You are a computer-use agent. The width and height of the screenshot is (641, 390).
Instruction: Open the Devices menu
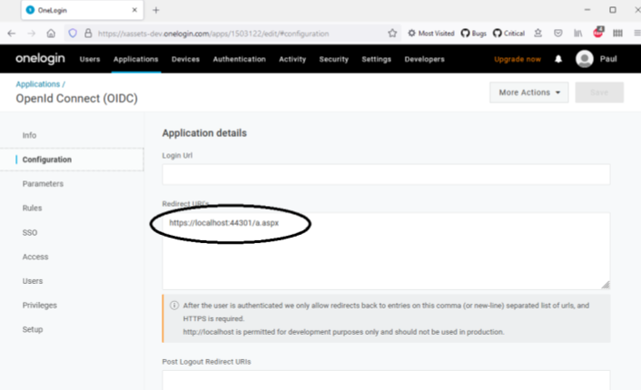(x=185, y=59)
